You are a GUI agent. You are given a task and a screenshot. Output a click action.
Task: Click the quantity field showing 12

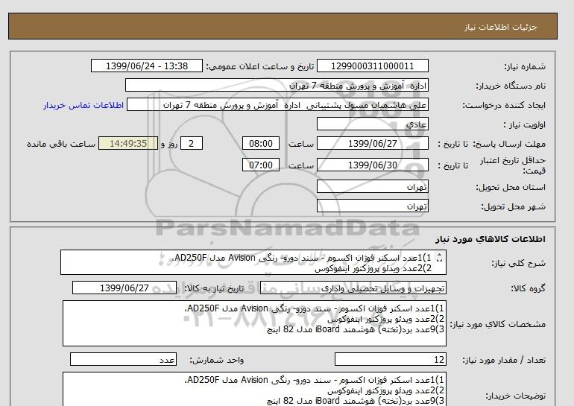click(390, 359)
